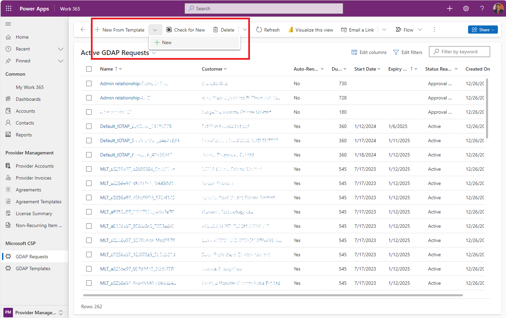Click the Delete trash command
Screen dimensions: 506x318
[x=223, y=30]
